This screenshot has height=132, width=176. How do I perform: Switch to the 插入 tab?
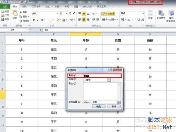24,7
